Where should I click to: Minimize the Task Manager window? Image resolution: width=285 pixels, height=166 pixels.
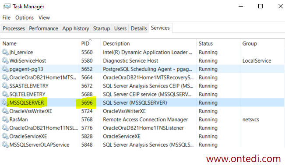point(241,7)
